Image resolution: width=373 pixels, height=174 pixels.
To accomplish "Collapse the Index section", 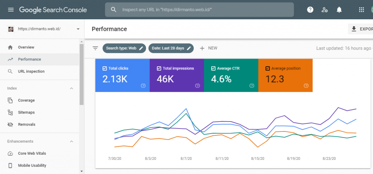I will [x=71, y=88].
